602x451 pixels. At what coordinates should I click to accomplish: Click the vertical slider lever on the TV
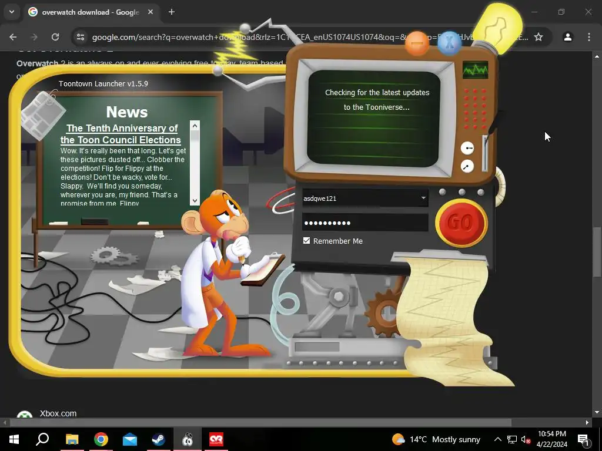click(485, 153)
